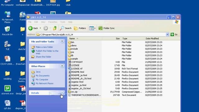199x112 pixels.
Task: Maximize the jdk1.6.0_14 window
Action: pyautogui.click(x=174, y=17)
